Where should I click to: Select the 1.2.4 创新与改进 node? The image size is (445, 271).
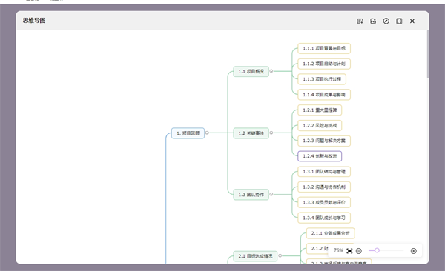coord(320,156)
